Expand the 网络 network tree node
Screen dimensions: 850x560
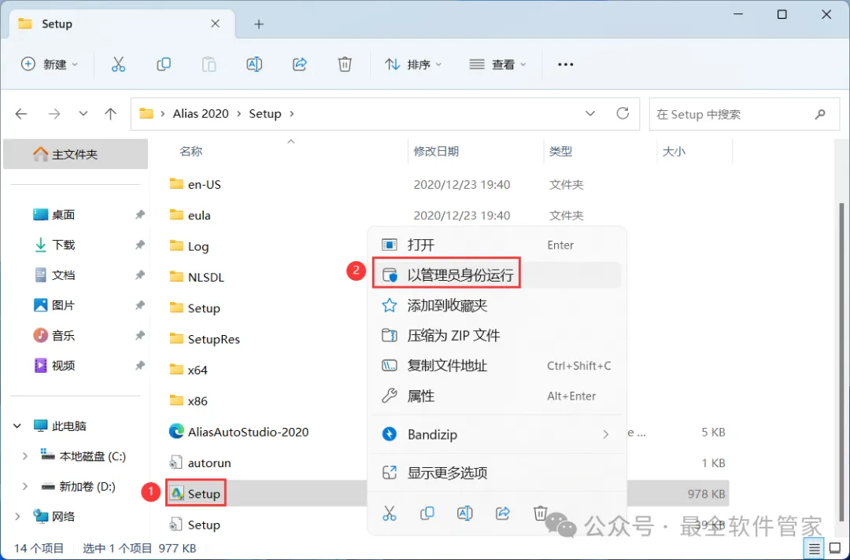(x=17, y=517)
